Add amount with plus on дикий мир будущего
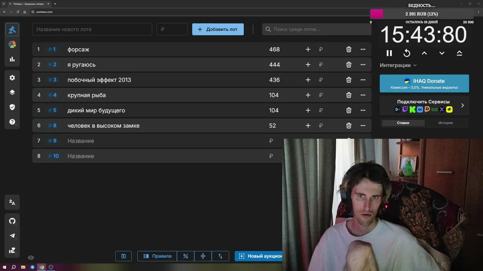The width and height of the screenshot is (483, 271). (x=308, y=110)
